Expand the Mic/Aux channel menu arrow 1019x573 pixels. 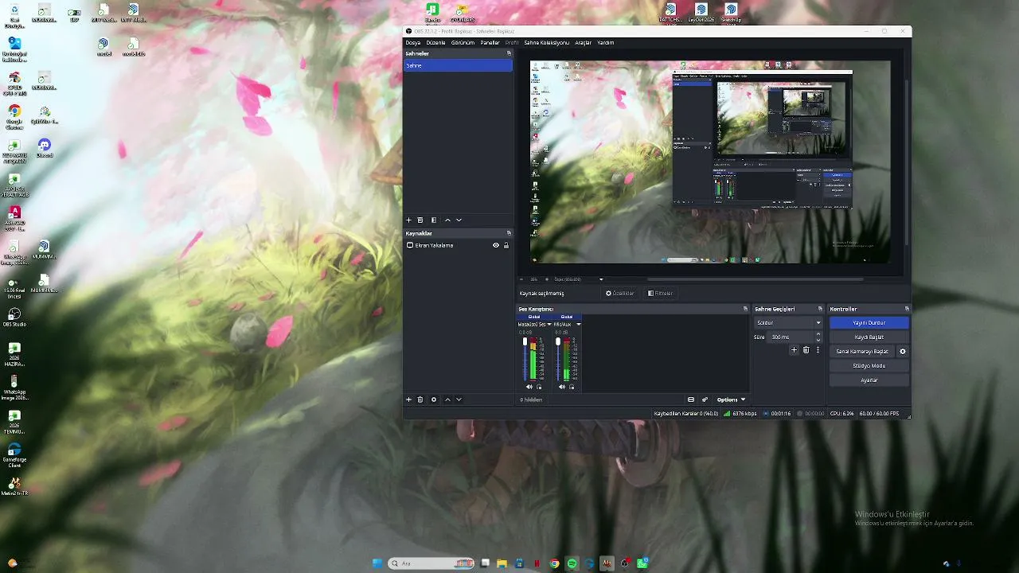click(579, 325)
